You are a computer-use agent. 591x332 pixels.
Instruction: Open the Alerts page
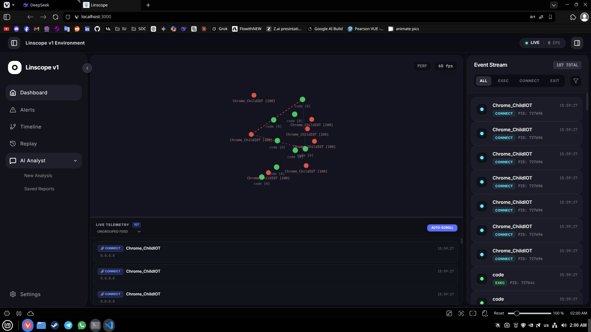tap(44, 110)
